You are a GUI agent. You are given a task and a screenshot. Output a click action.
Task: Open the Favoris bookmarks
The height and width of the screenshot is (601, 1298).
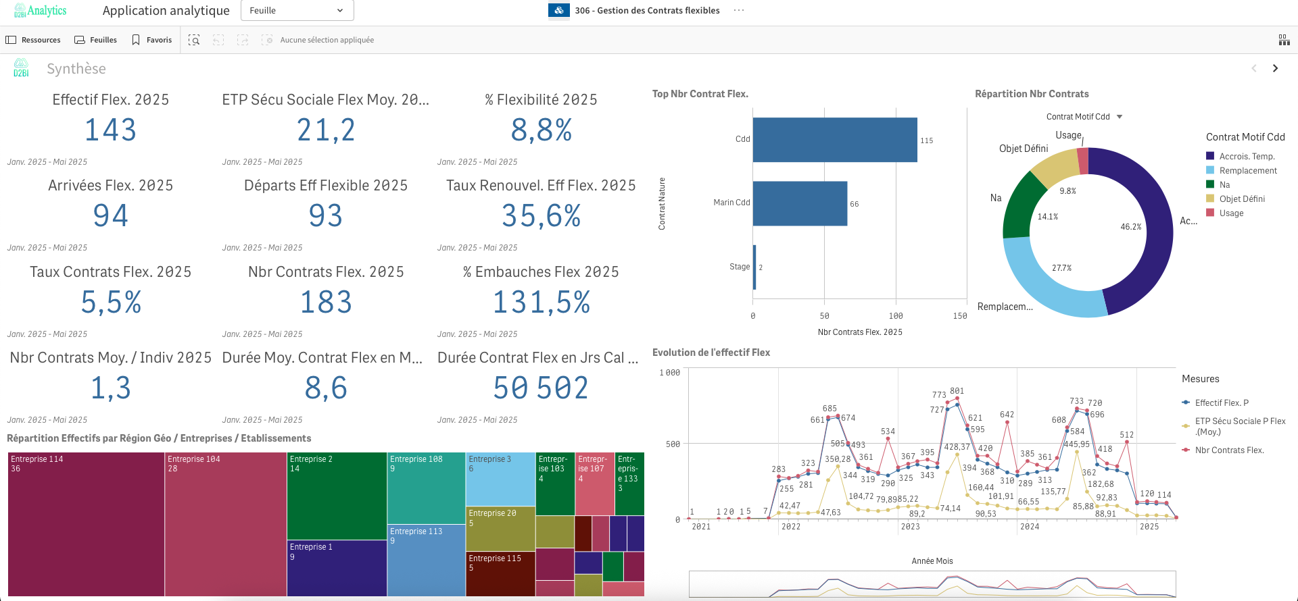[x=152, y=40]
